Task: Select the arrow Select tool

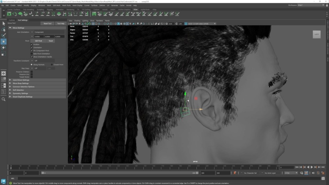Action: point(4,23)
